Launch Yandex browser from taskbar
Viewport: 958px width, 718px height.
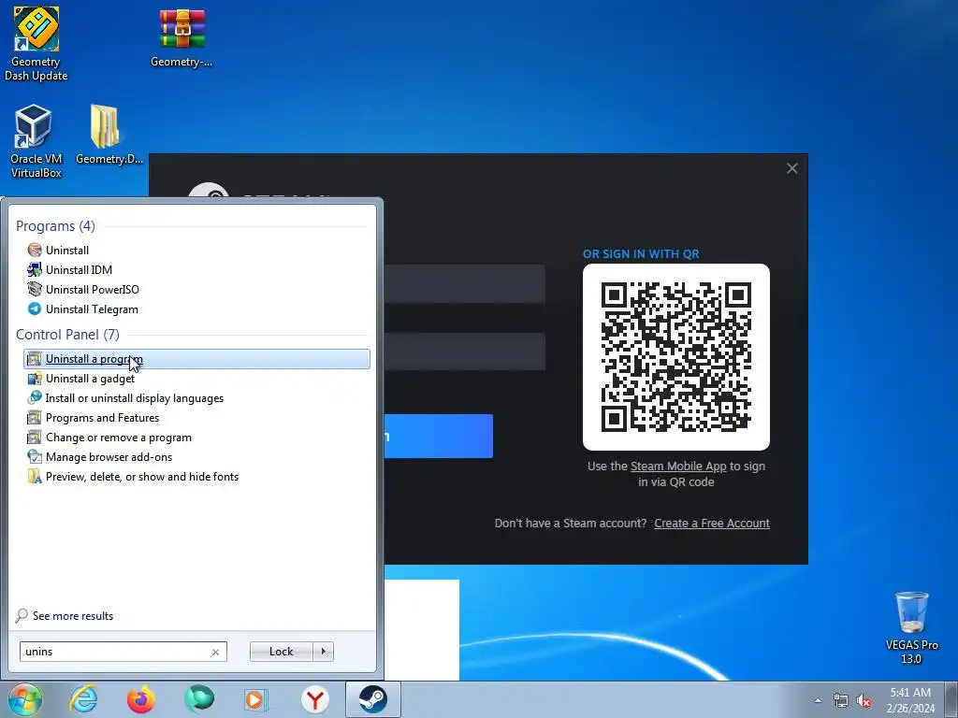pyautogui.click(x=314, y=699)
